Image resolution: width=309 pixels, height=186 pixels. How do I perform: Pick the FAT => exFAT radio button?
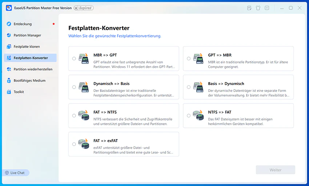point(74,144)
